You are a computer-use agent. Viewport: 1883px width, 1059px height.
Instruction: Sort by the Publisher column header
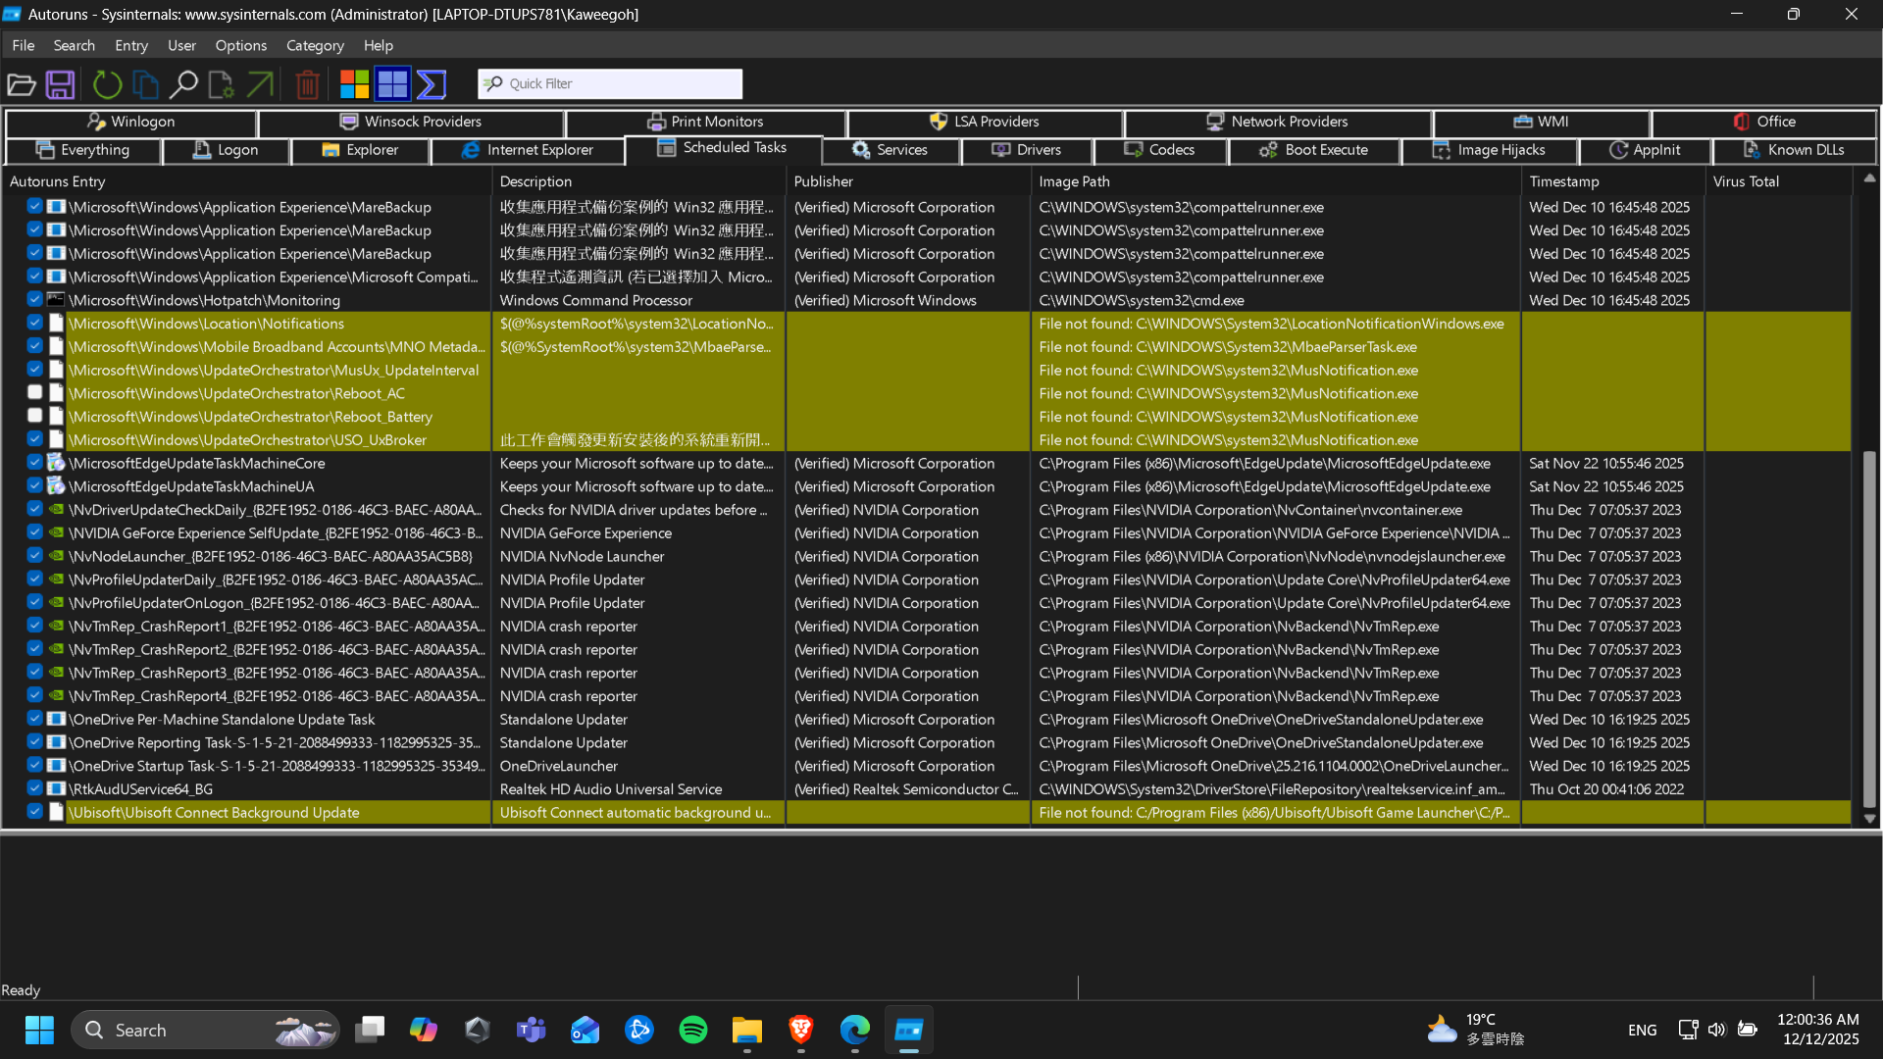[x=824, y=181]
